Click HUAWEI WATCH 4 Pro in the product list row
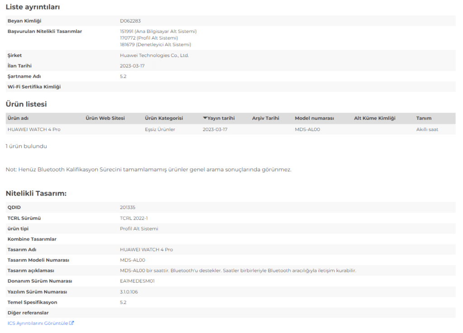The height and width of the screenshot is (333, 463). (34, 130)
